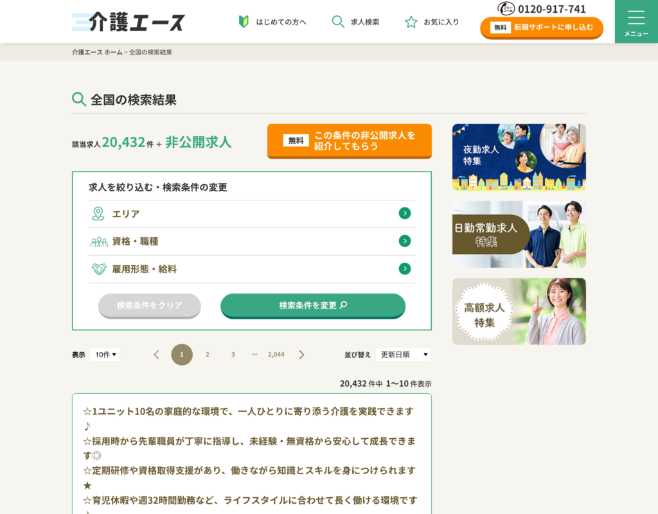Go to previous page with left arrow
Viewport: 658px width, 514px height.
[x=157, y=355]
